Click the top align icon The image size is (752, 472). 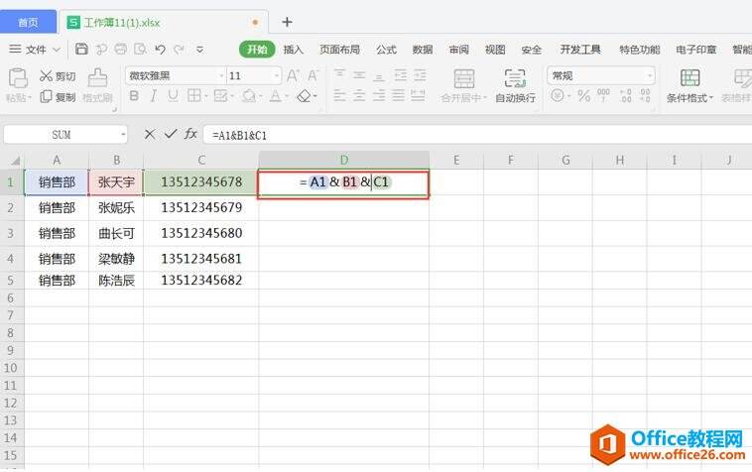[339, 74]
